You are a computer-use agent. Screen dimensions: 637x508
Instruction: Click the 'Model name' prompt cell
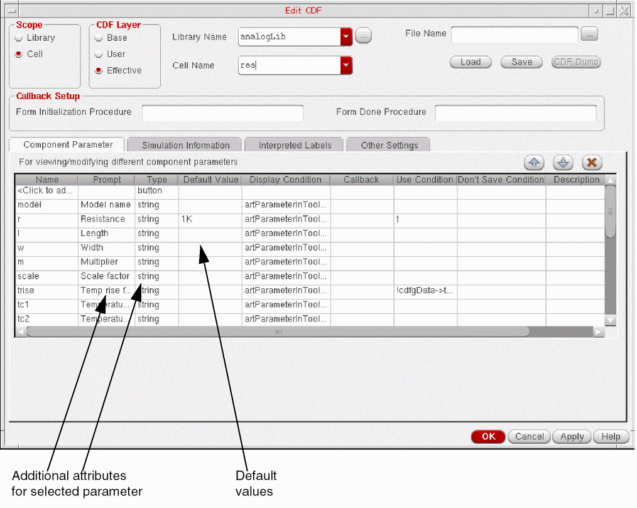(106, 205)
